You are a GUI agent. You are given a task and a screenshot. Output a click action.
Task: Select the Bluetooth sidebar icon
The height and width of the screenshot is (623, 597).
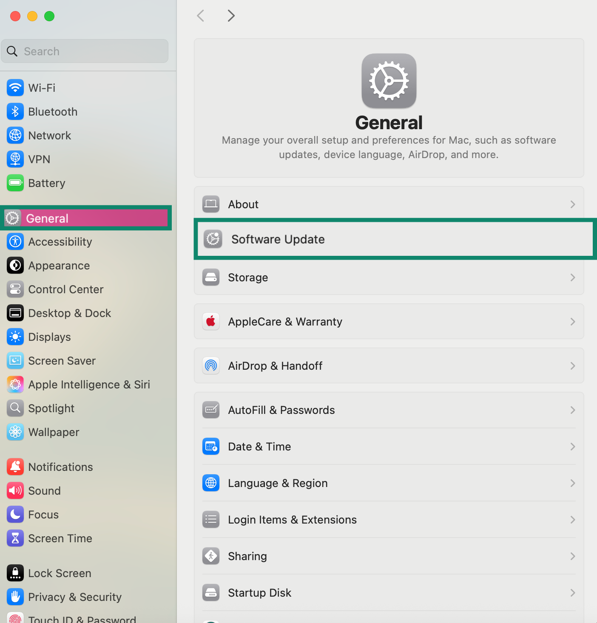tap(15, 111)
